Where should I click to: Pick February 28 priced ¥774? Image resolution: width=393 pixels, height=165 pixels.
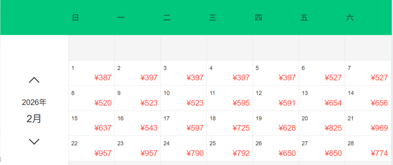[x=368, y=149]
